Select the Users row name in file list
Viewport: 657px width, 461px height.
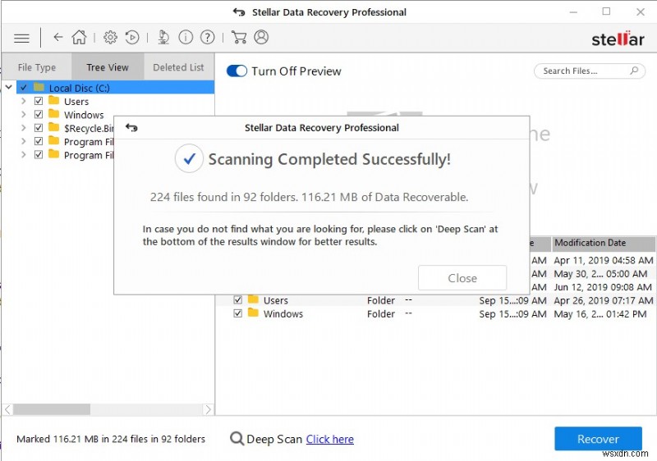click(275, 300)
